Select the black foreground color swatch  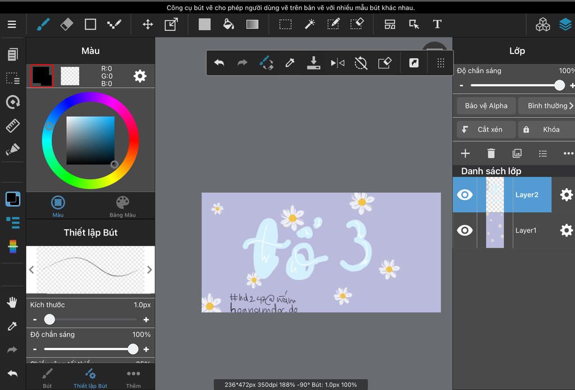click(x=42, y=76)
